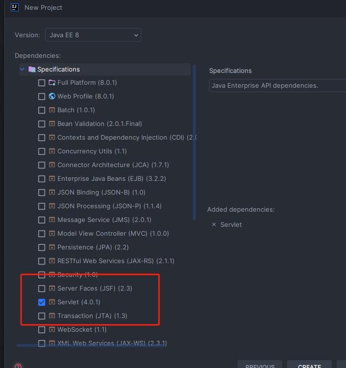Enable Server Faces (JSF) checkbox
This screenshot has width=346, height=368.
[42, 289]
